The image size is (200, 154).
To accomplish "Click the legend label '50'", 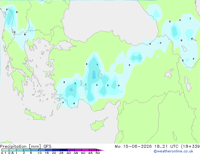I will click(98, 153).
